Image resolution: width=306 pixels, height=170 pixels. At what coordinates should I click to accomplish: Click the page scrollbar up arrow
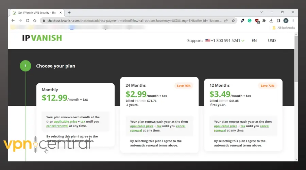point(296,34)
